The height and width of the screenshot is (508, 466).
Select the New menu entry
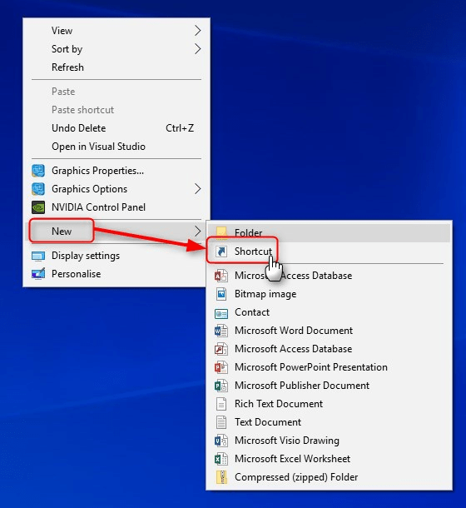tap(116, 232)
